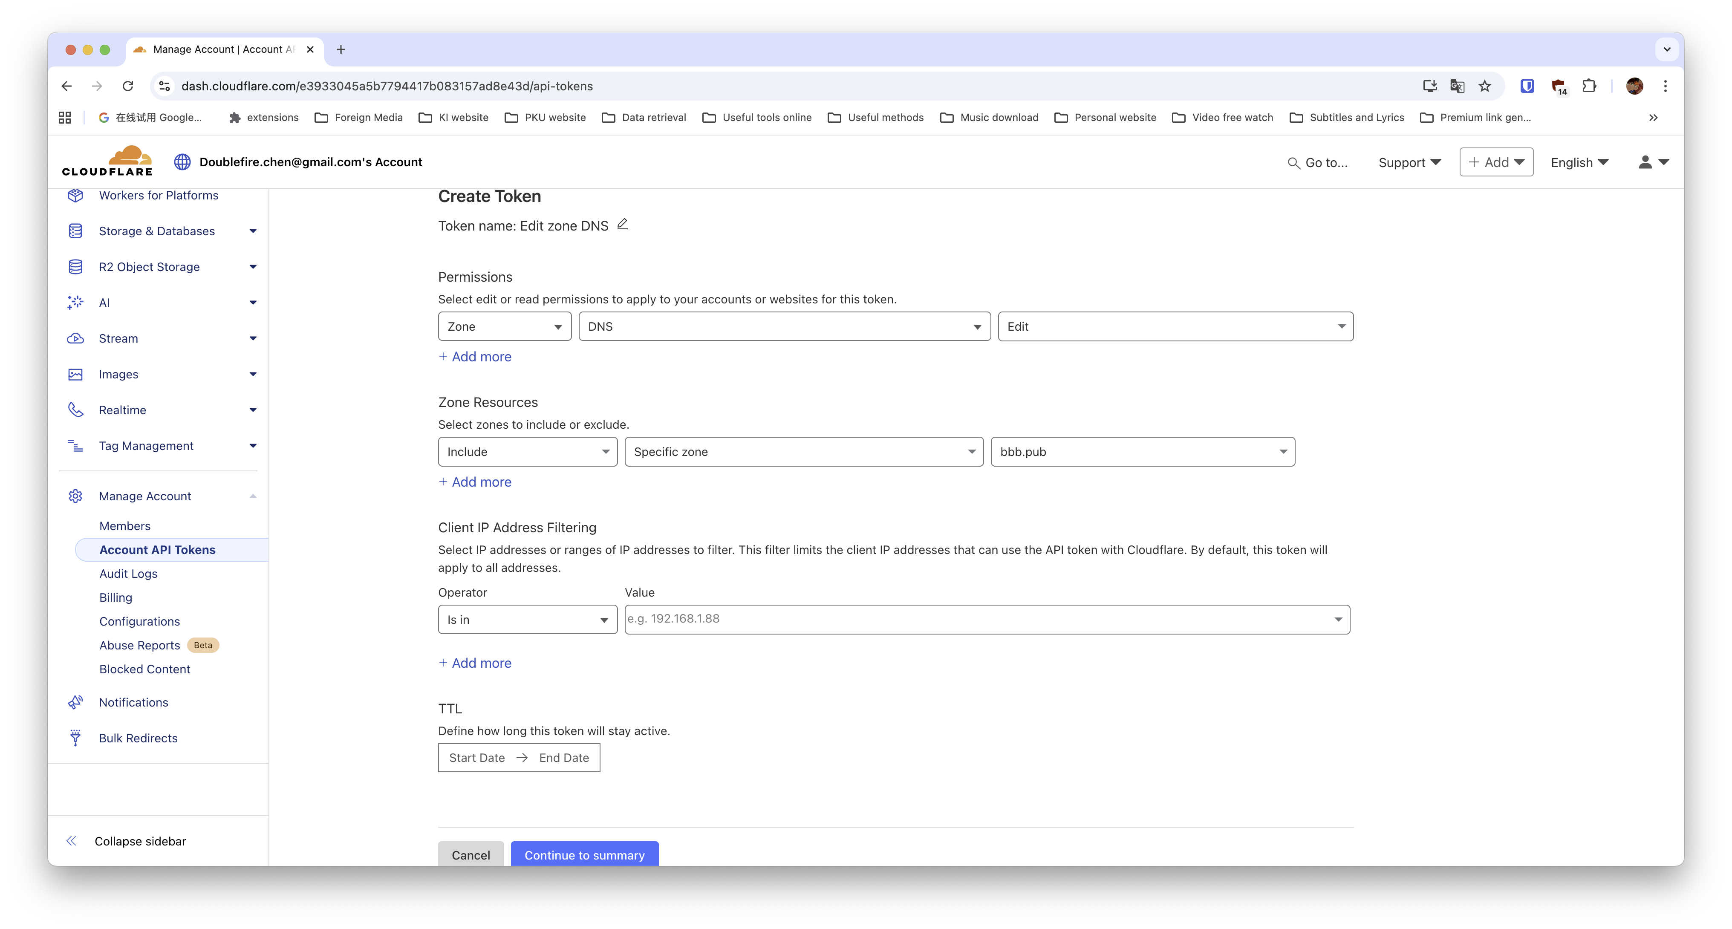Open the Useful tools online bookmark folder
The width and height of the screenshot is (1732, 929).
click(757, 118)
